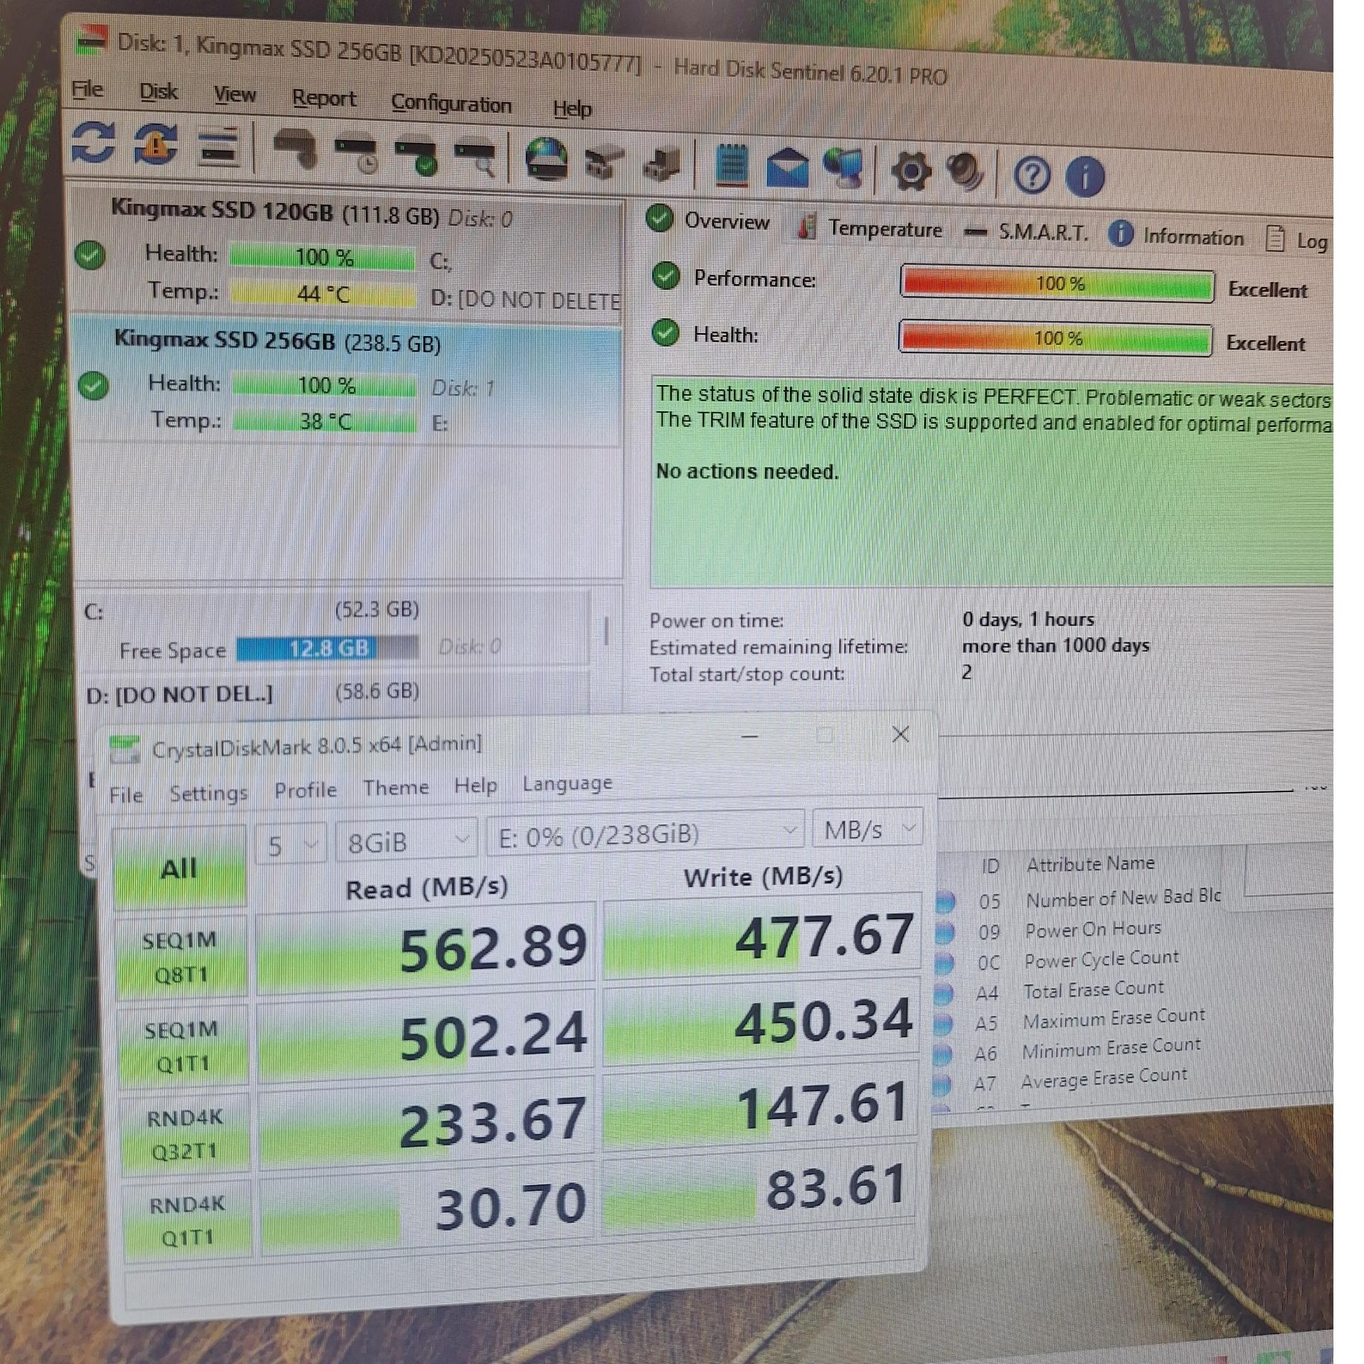This screenshot has height=1364, width=1364.
Task: Open the MB/s unit dropdown
Action: pos(867,829)
